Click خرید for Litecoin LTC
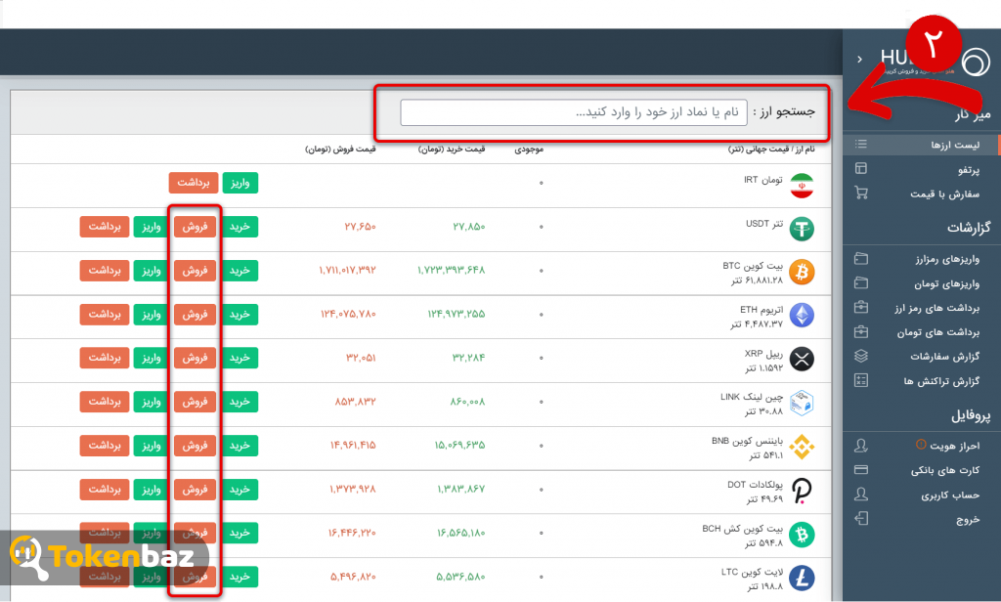 [240, 577]
